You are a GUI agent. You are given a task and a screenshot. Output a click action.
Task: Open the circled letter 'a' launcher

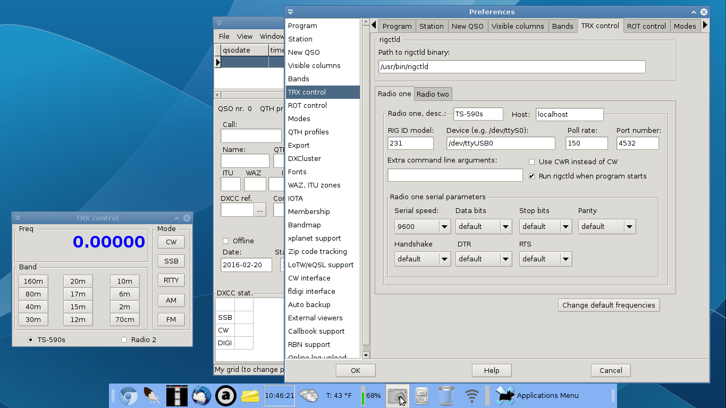pos(226,396)
